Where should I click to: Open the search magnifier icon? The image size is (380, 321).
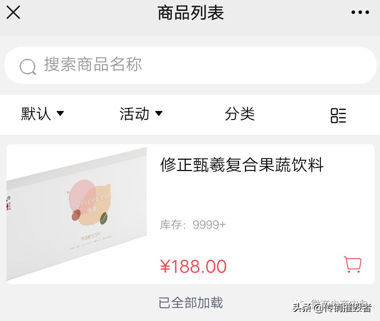[27, 66]
